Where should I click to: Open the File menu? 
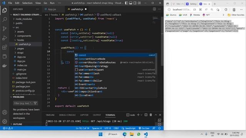tap(10, 3)
